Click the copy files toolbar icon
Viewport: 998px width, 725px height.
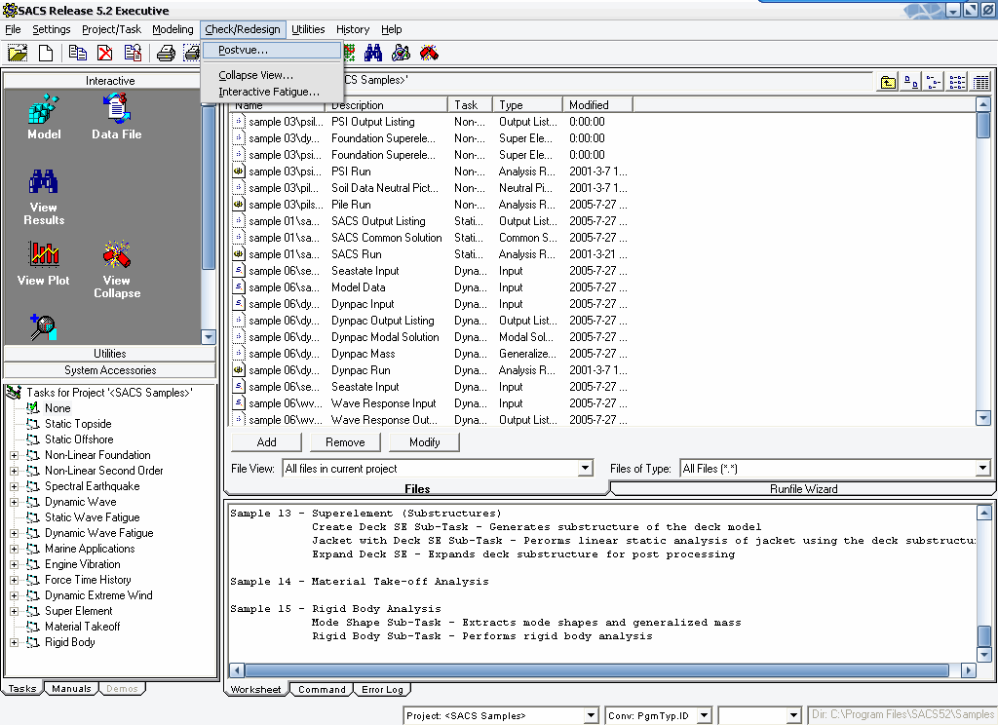(78, 53)
